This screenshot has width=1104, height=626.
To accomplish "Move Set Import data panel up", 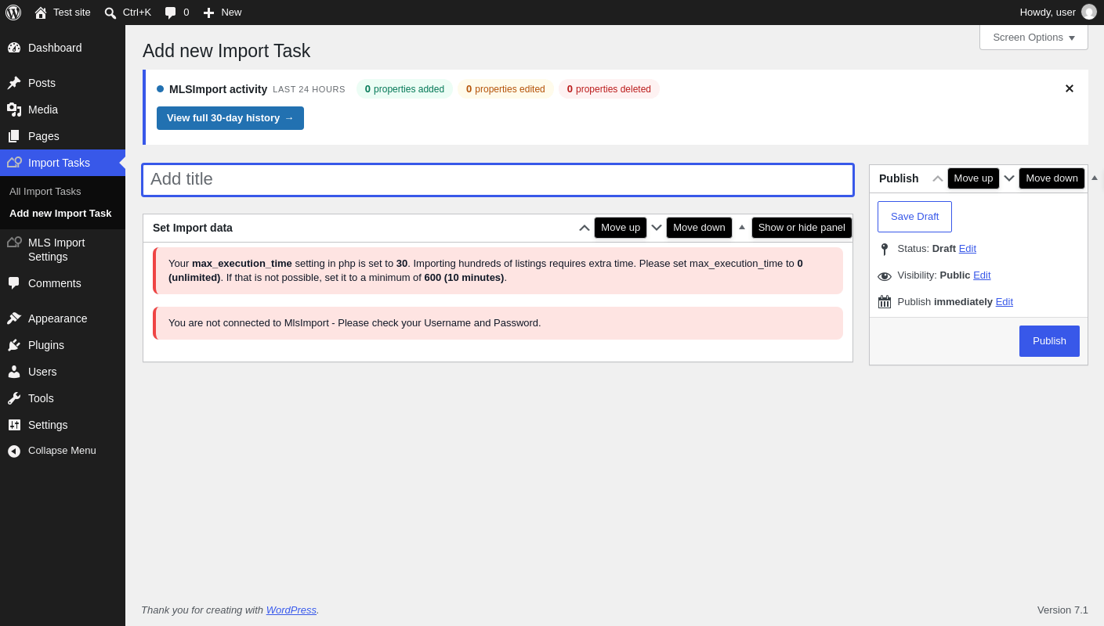I will [x=585, y=228].
